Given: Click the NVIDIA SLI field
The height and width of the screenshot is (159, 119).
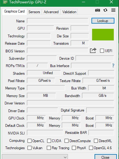Looking at the screenshot, I should click(45, 133).
